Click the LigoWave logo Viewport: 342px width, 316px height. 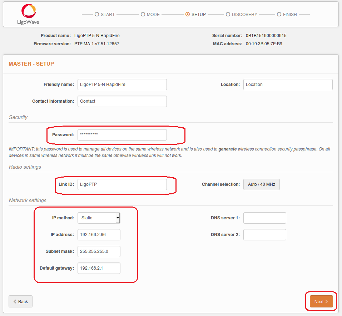click(x=28, y=14)
